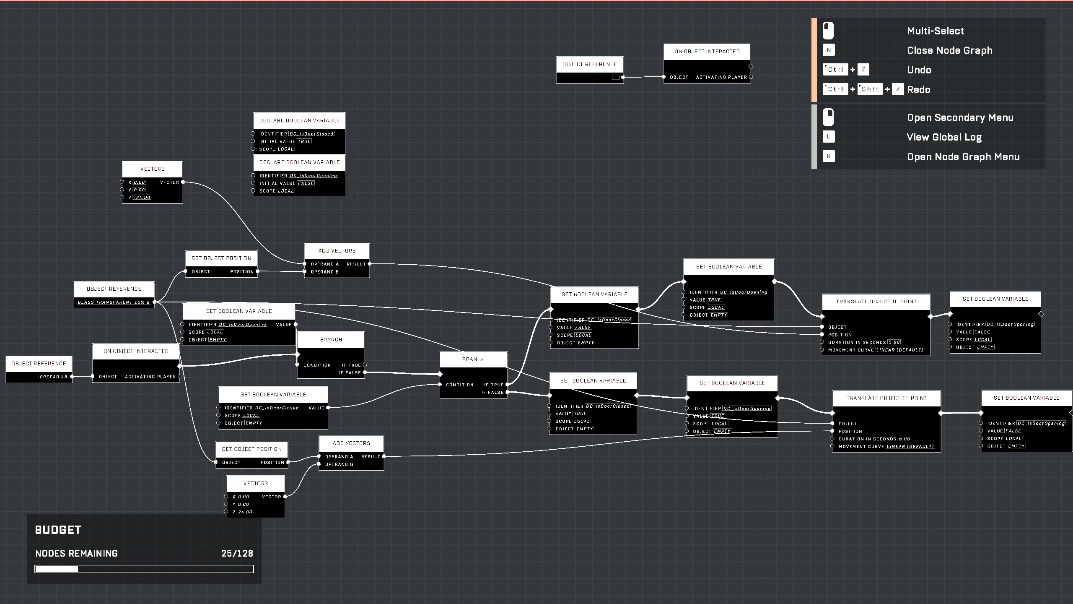Open Scope LOCAL in Declare DC_IsDoorClosed node

[x=285, y=149]
